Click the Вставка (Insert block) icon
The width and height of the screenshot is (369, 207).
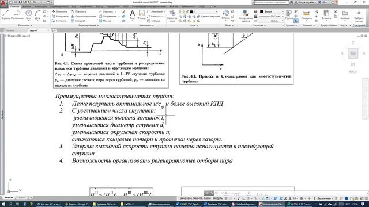tap(225, 14)
